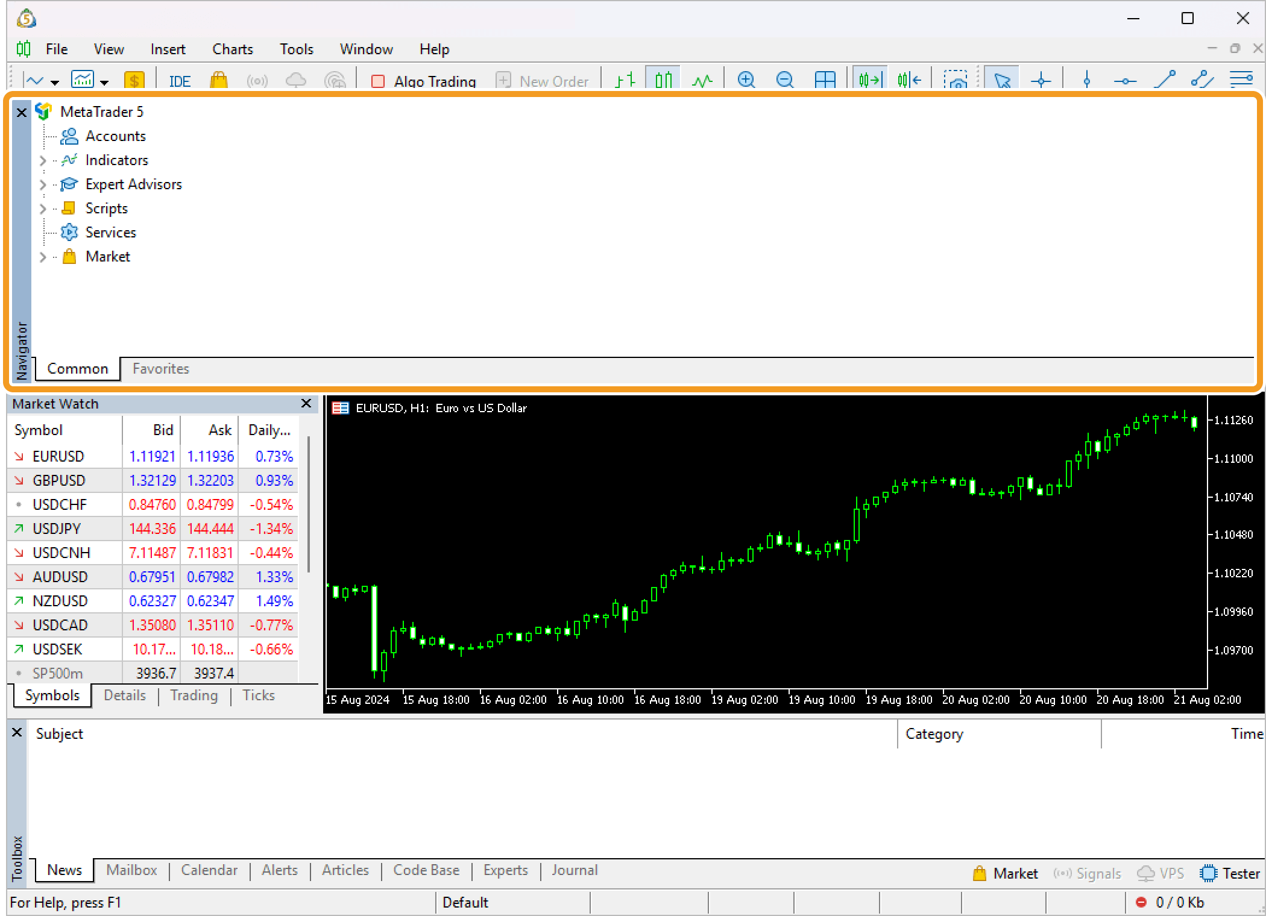1266x916 pixels.
Task: Expand the Scripts tree node
Action: tap(43, 209)
